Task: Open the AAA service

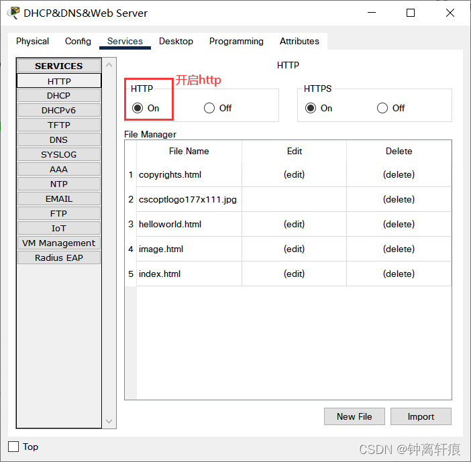Action: pyautogui.click(x=59, y=169)
